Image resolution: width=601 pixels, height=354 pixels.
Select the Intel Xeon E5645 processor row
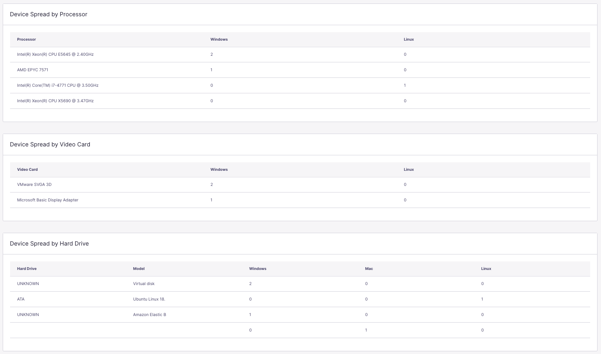pyautogui.click(x=55, y=54)
